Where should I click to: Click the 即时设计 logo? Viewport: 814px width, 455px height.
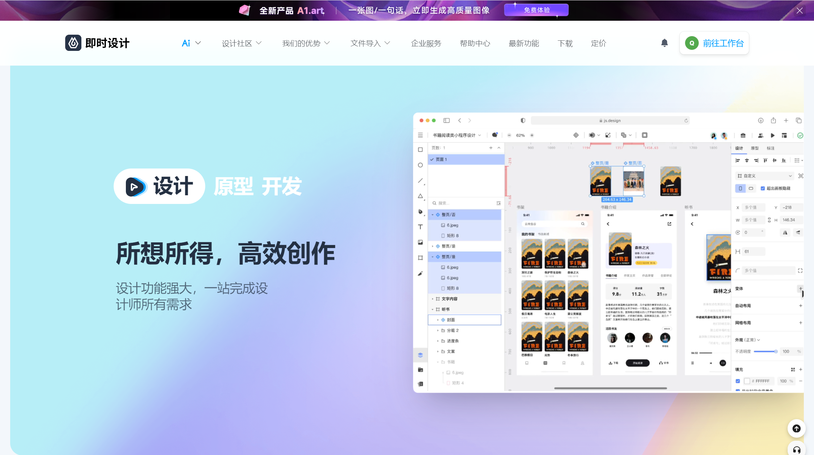[x=97, y=43]
